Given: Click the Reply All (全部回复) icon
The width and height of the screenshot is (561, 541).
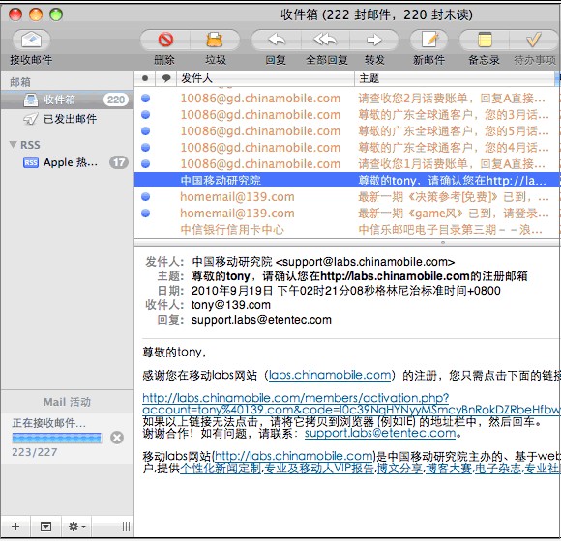Looking at the screenshot, I should pos(326,40).
